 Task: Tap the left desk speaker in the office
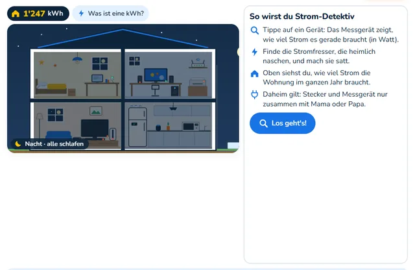coord(140,79)
